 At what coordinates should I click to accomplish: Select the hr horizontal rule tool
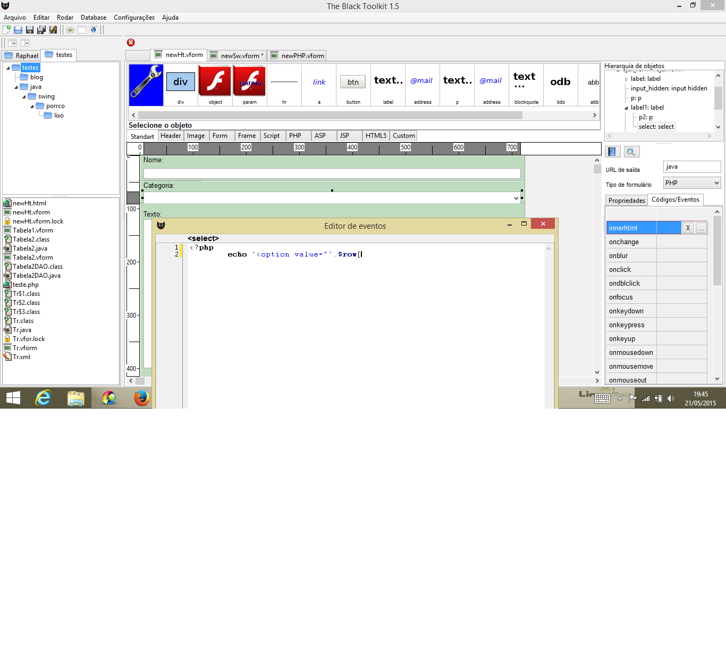tap(284, 82)
